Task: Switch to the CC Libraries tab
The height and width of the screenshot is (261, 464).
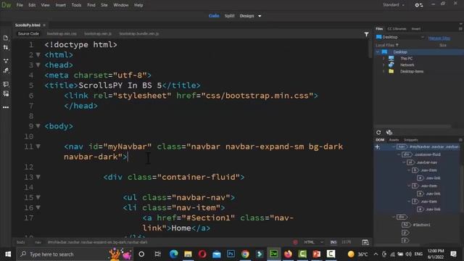Action: [397, 29]
